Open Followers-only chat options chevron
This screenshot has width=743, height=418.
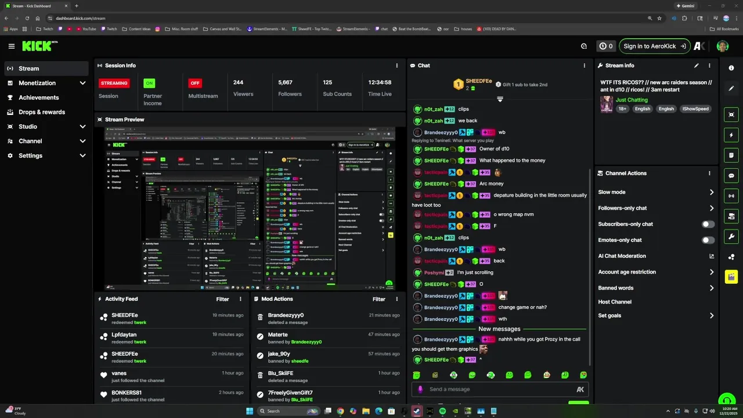pos(712,208)
